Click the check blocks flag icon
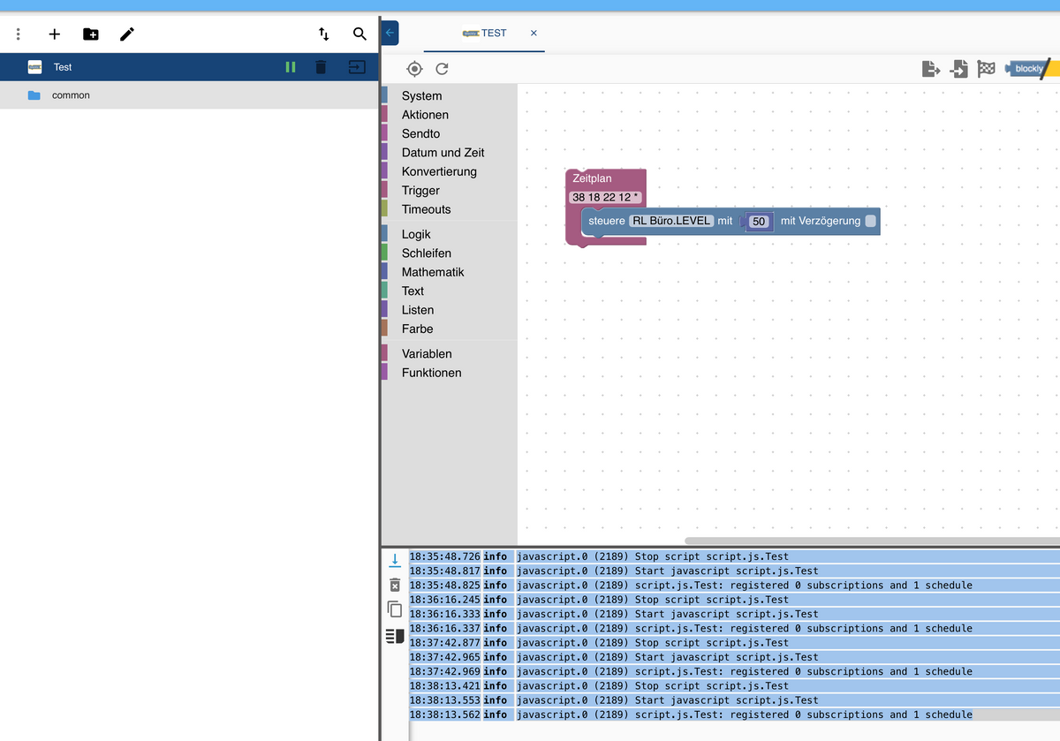This screenshot has height=741, width=1060. (986, 69)
